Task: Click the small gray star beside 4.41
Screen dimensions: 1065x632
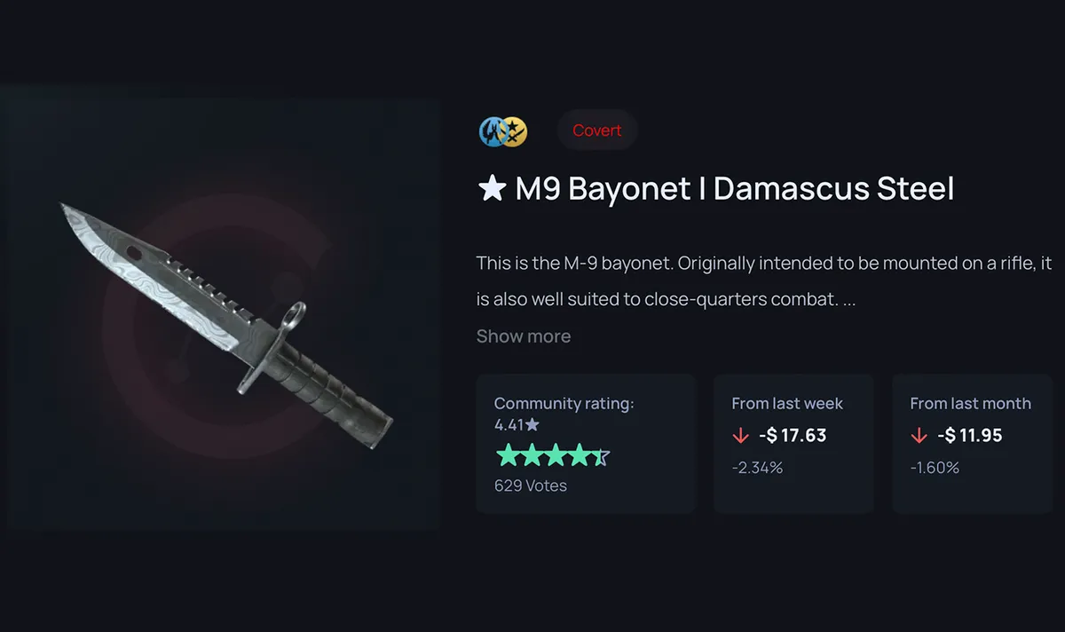Action: 532,425
